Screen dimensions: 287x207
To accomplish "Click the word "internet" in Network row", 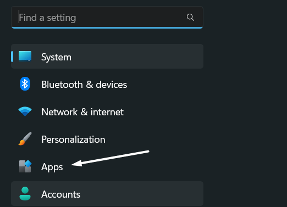I will pyautogui.click(x=107, y=112).
